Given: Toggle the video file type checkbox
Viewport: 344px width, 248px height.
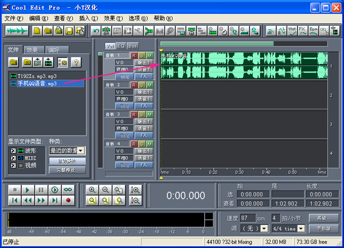Looking at the screenshot, I should 13,166.
